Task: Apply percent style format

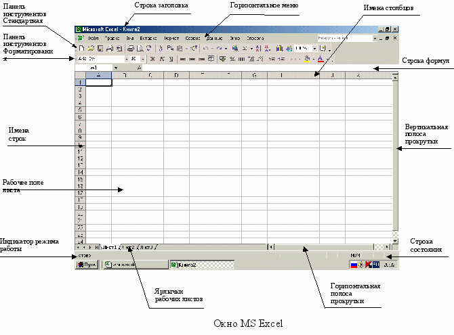Action: (x=232, y=59)
